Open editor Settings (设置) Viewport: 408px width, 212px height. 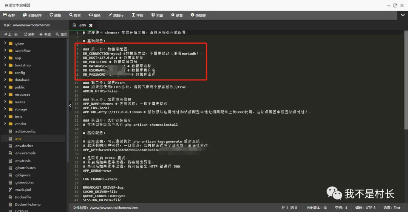coord(177,15)
